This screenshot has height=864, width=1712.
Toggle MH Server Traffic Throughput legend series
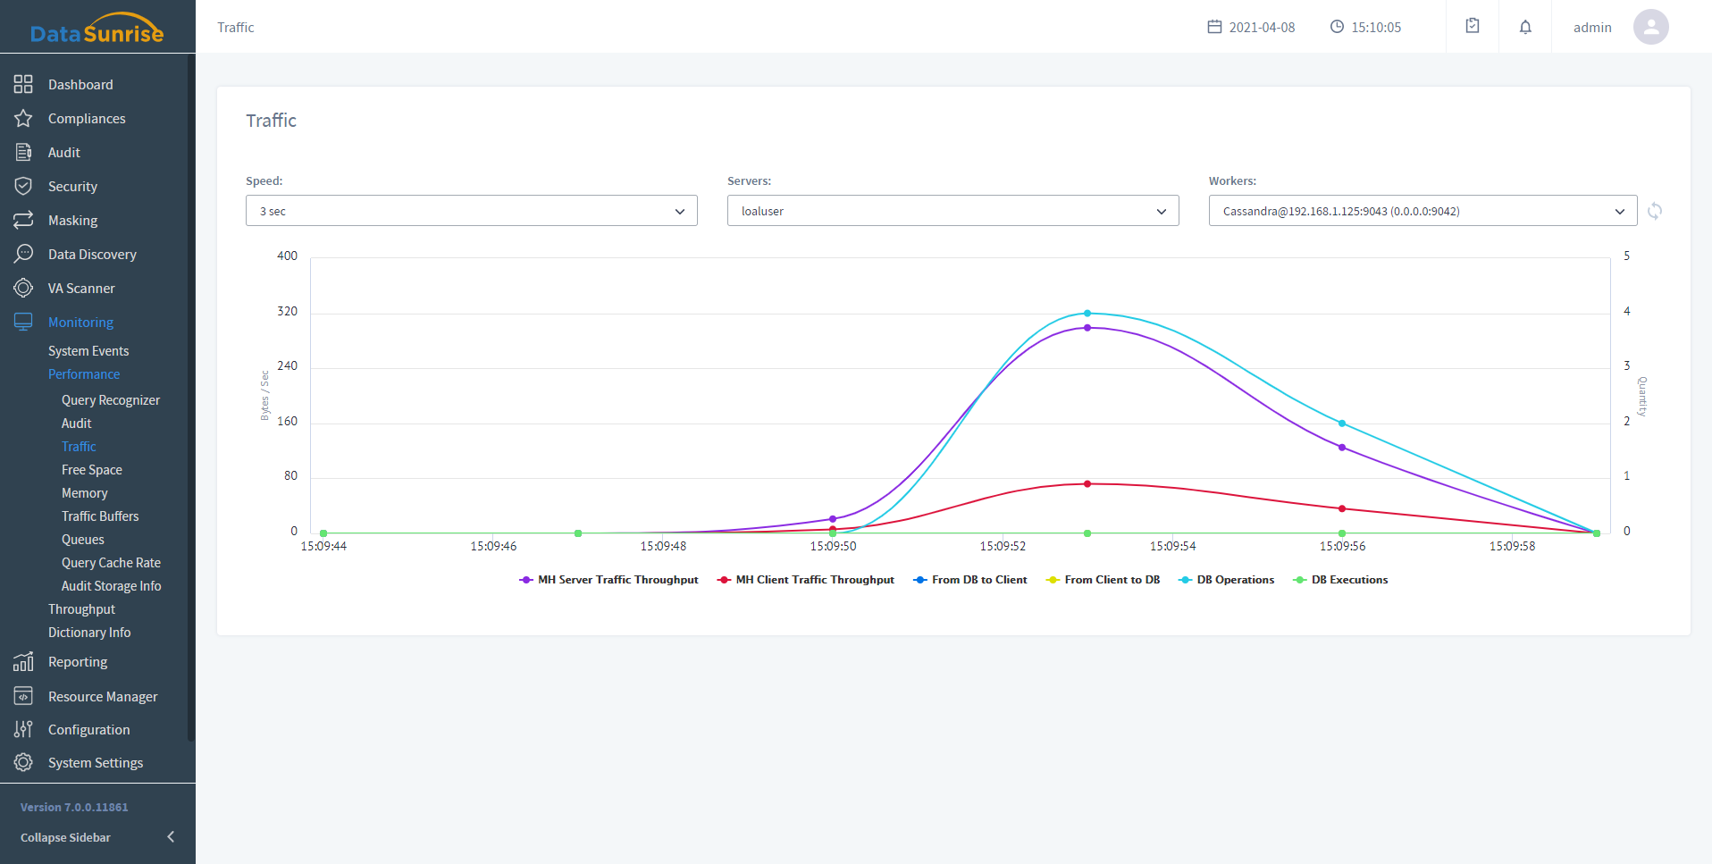click(608, 580)
